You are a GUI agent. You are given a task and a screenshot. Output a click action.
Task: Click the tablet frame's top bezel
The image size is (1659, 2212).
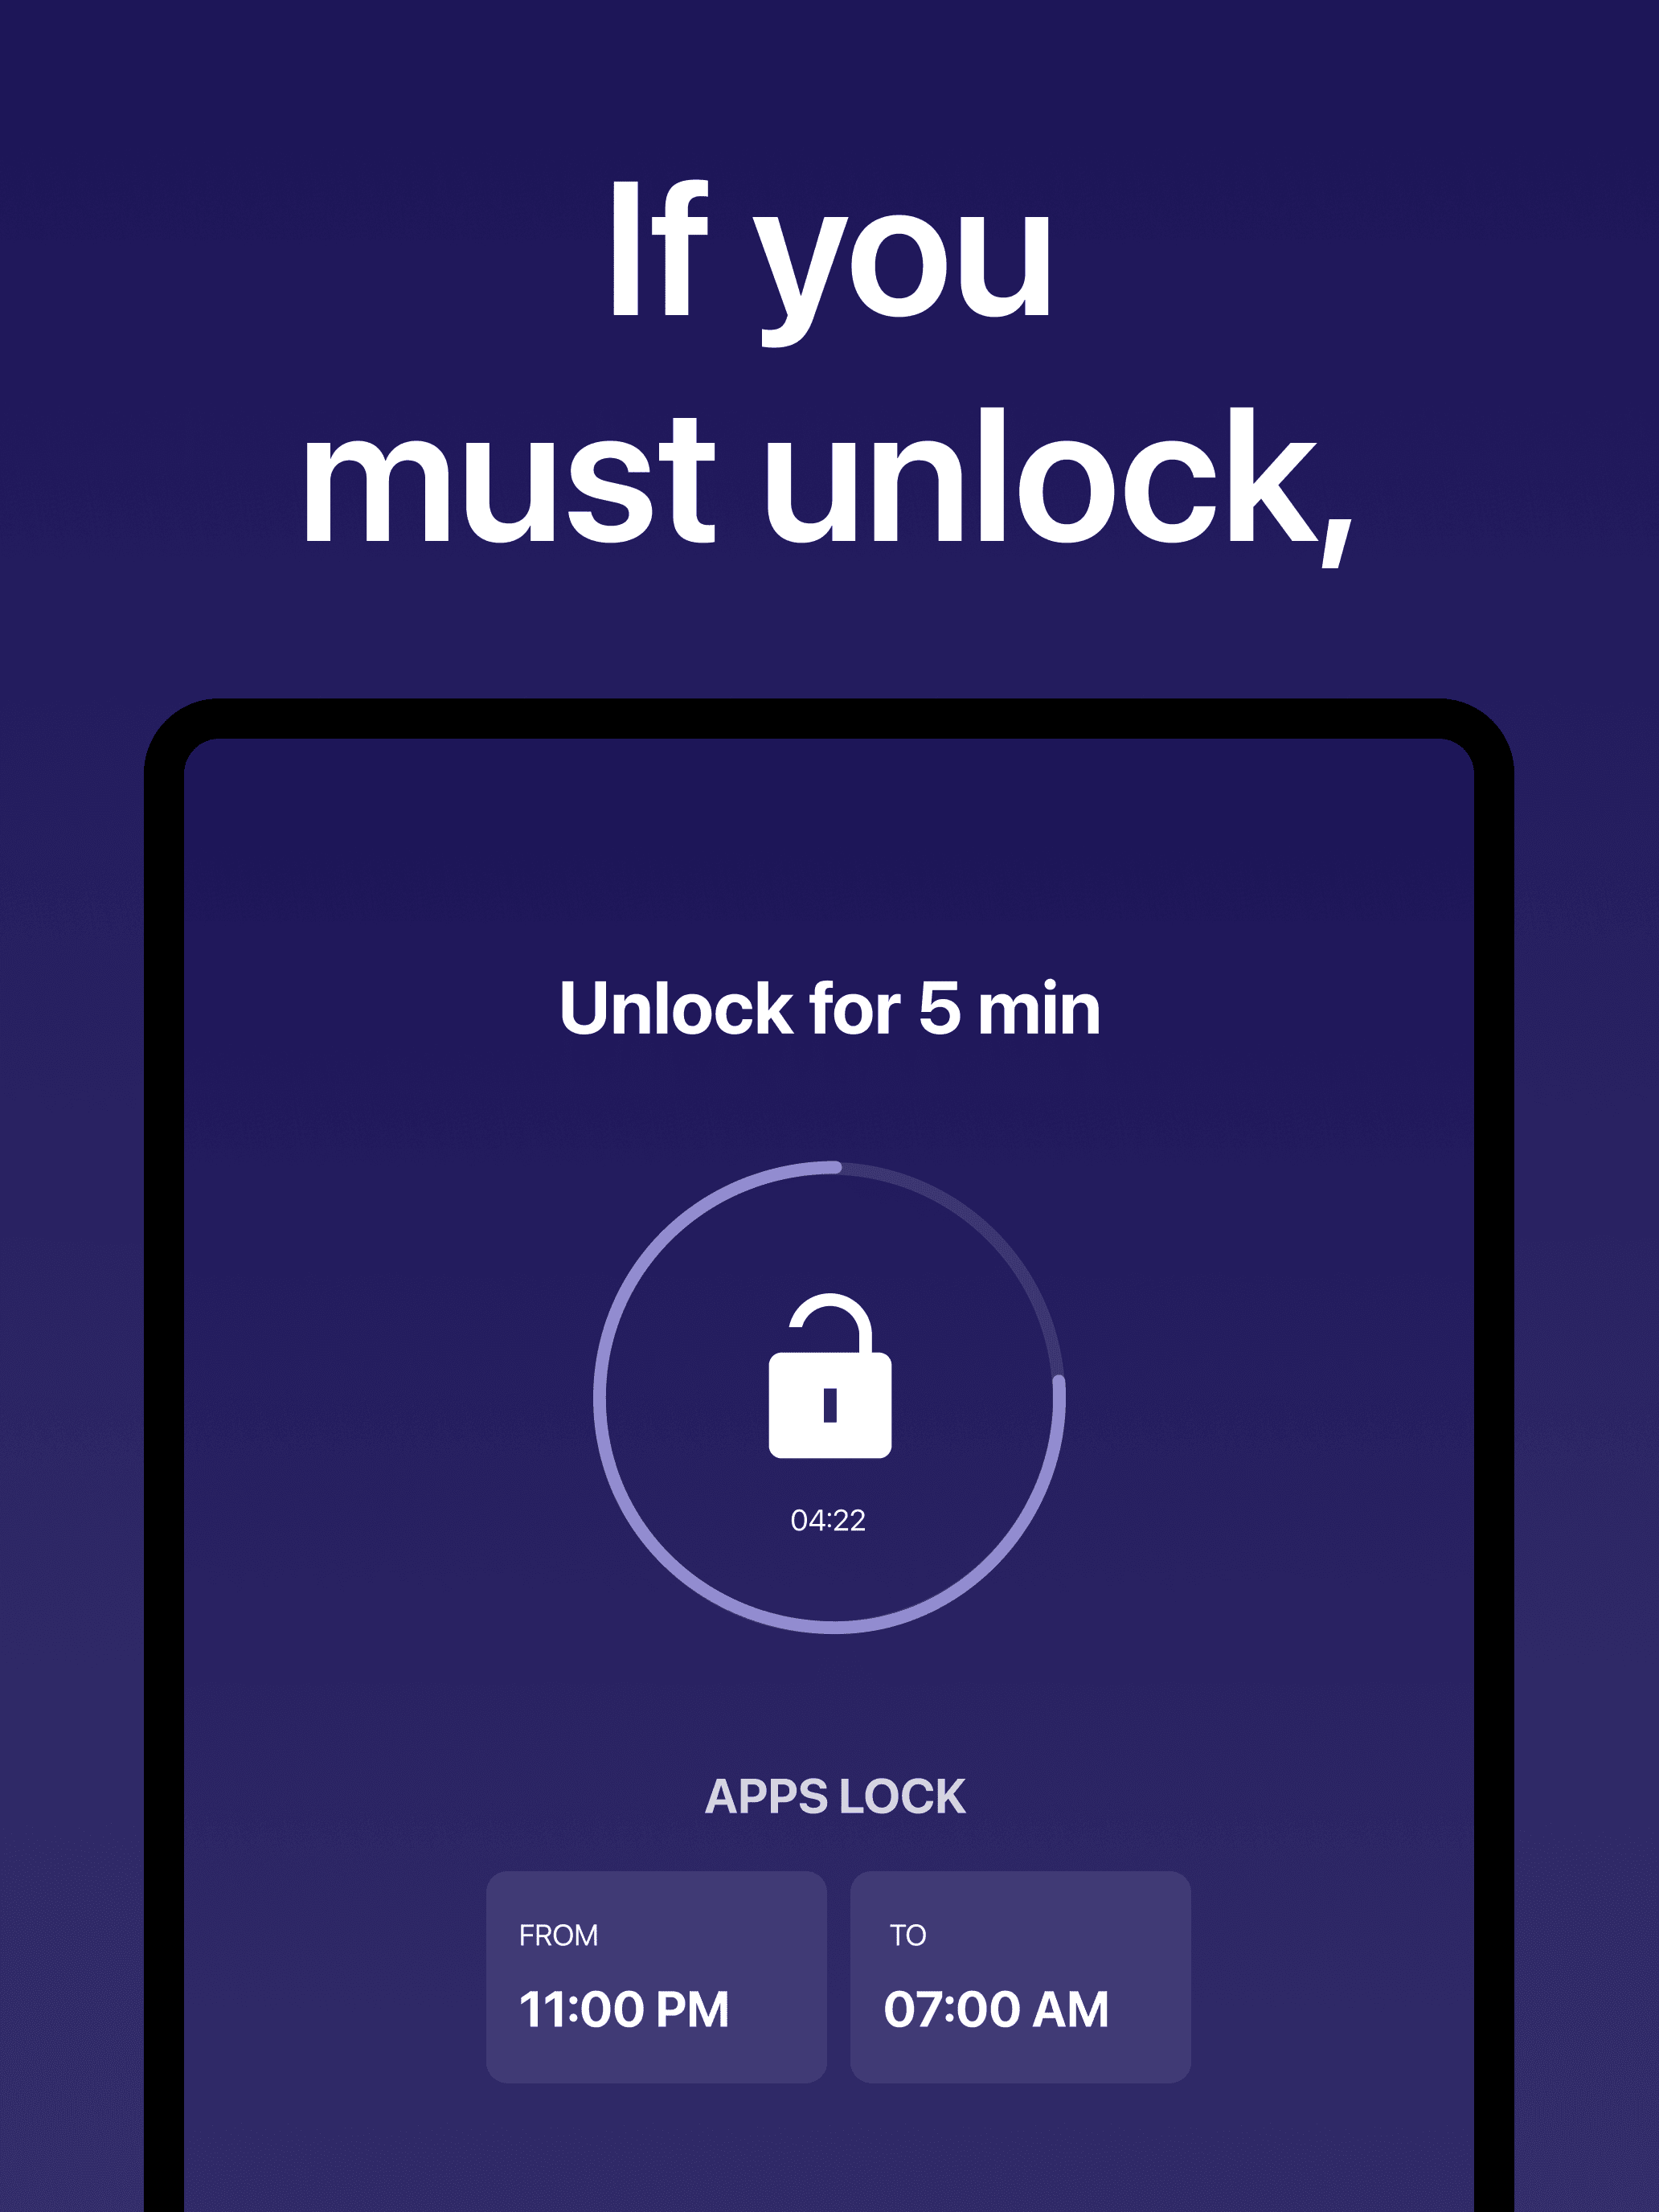tap(829, 718)
